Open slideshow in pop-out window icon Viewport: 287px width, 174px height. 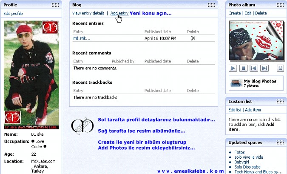(x=280, y=68)
